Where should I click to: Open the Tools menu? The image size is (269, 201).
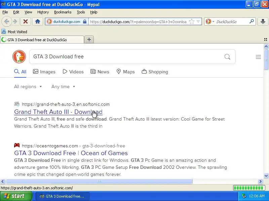(x=81, y=12)
